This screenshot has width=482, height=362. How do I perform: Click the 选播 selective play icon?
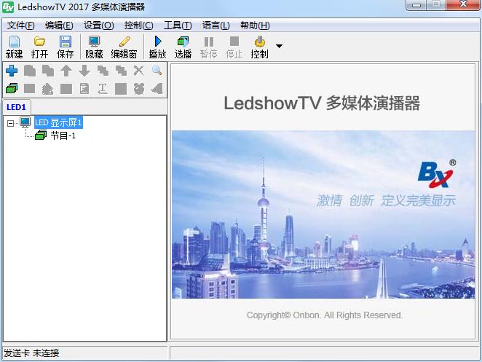coord(183,47)
